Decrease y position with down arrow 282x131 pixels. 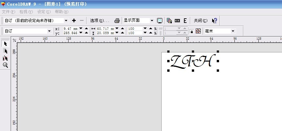(x=81, y=33)
